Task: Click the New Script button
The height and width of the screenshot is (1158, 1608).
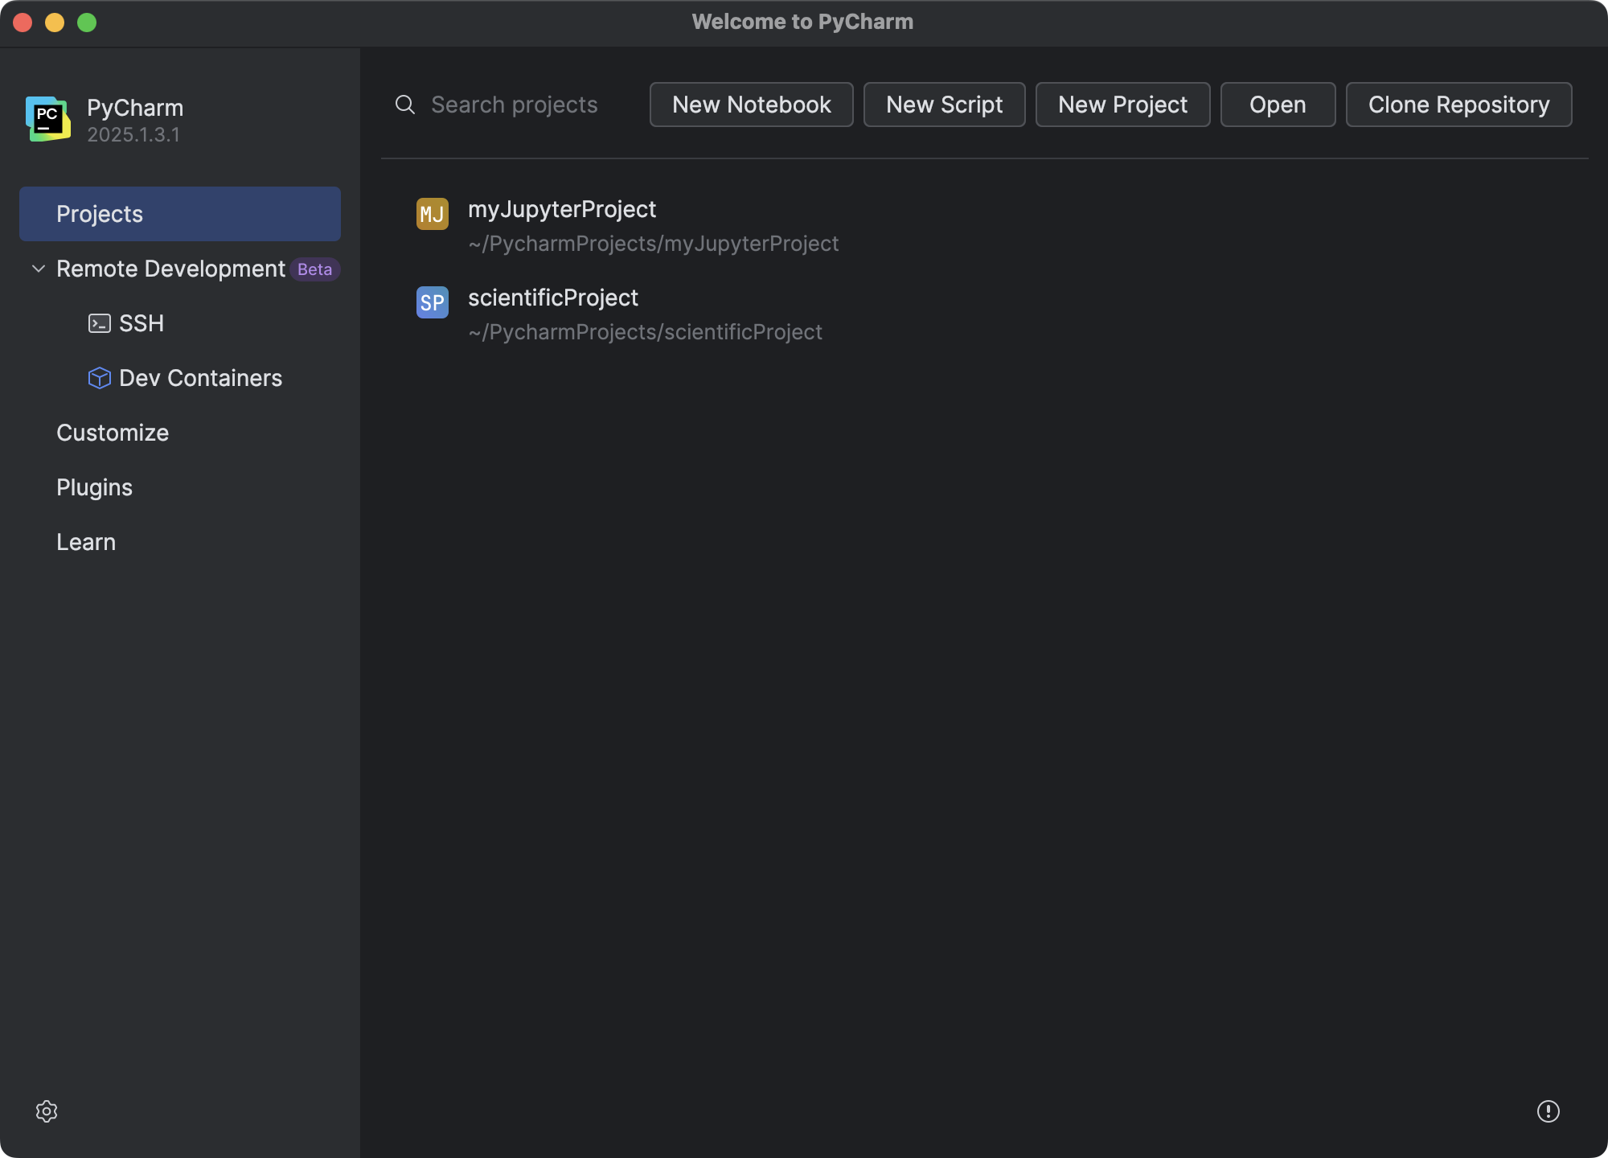Action: click(x=944, y=105)
